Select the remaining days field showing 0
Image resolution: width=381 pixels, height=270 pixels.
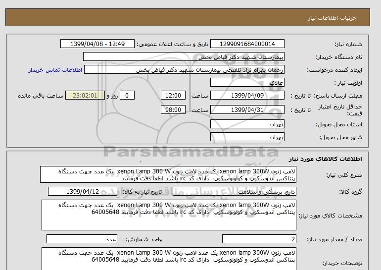point(127,95)
